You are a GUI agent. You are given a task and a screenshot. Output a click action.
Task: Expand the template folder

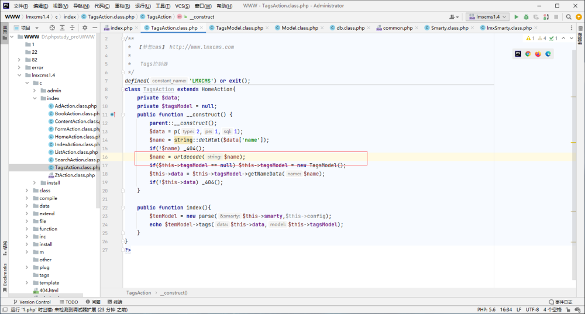click(x=27, y=282)
